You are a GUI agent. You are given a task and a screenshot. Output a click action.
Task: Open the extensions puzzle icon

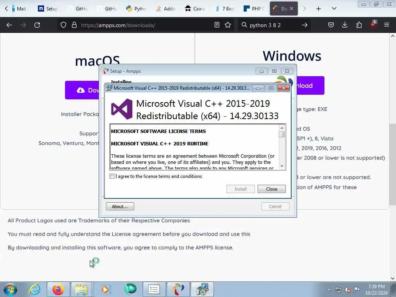(x=359, y=25)
